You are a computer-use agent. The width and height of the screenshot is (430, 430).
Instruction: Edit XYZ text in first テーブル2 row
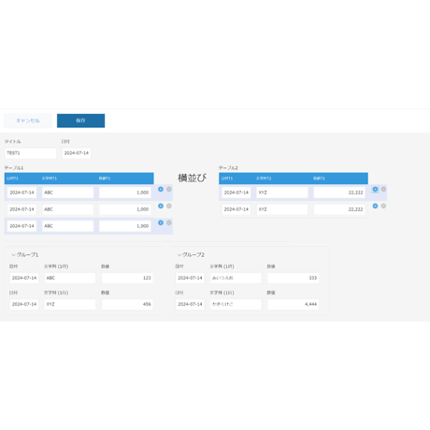click(x=282, y=193)
